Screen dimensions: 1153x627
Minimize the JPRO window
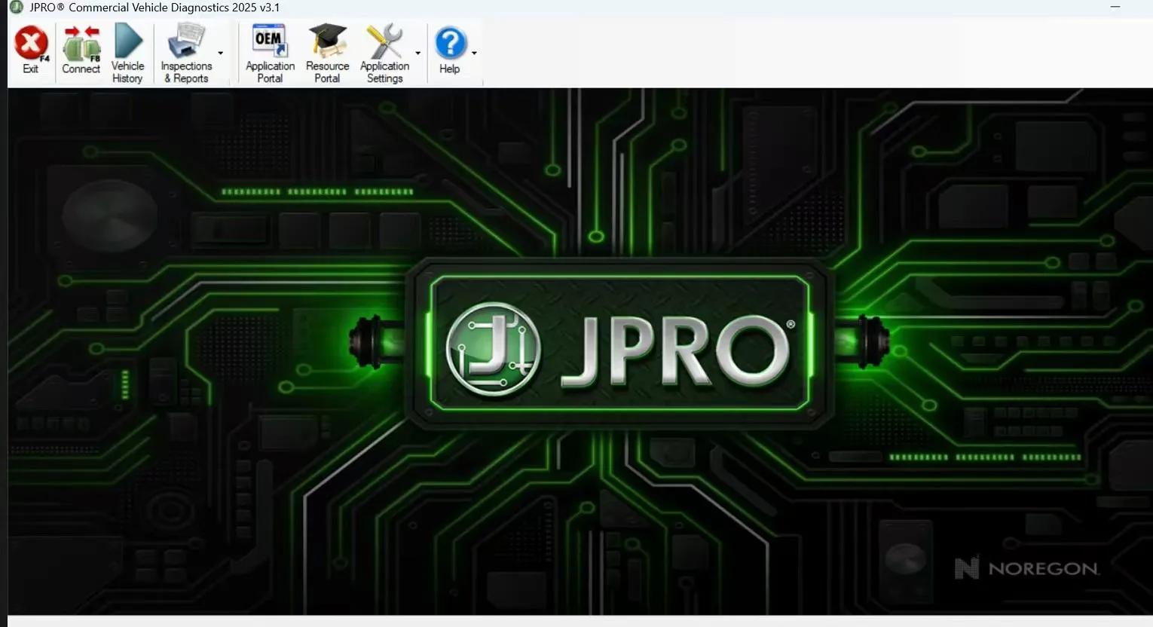pyautogui.click(x=1115, y=8)
